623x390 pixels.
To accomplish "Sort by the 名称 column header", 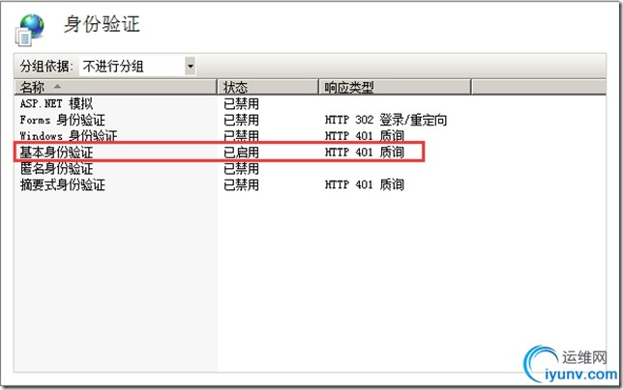I will point(116,87).
